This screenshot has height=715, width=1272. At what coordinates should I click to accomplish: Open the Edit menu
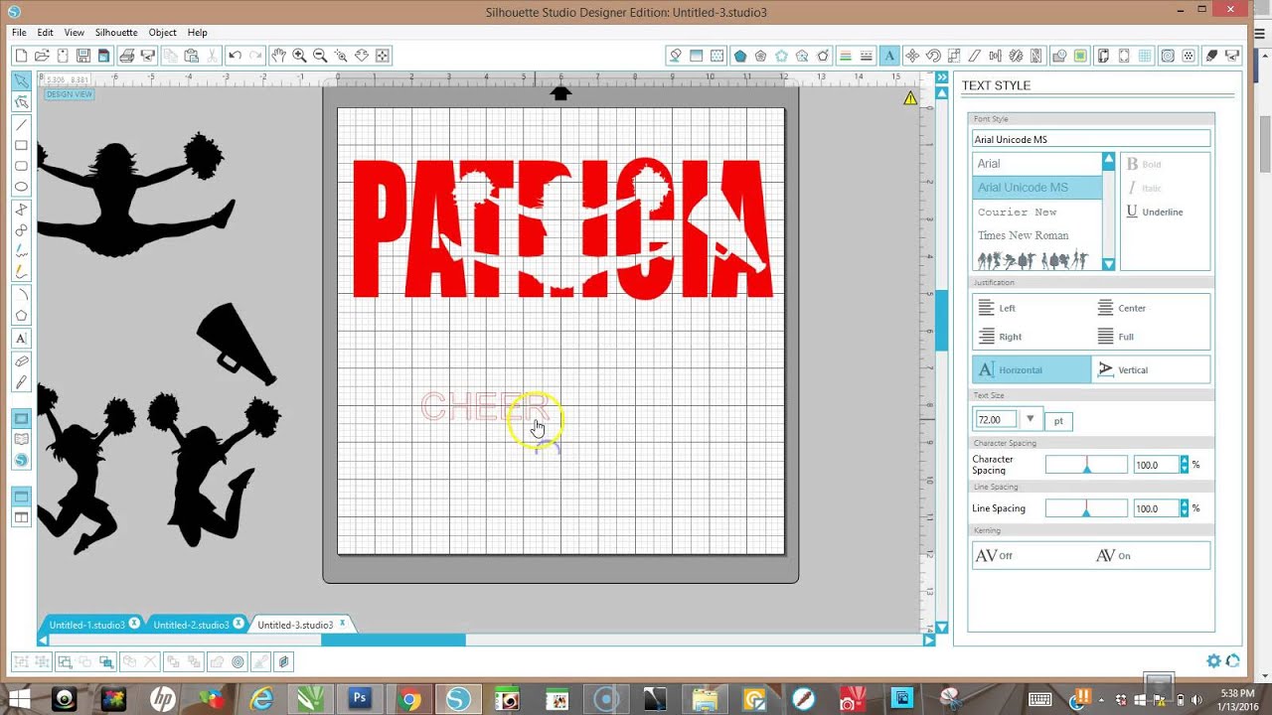point(46,33)
